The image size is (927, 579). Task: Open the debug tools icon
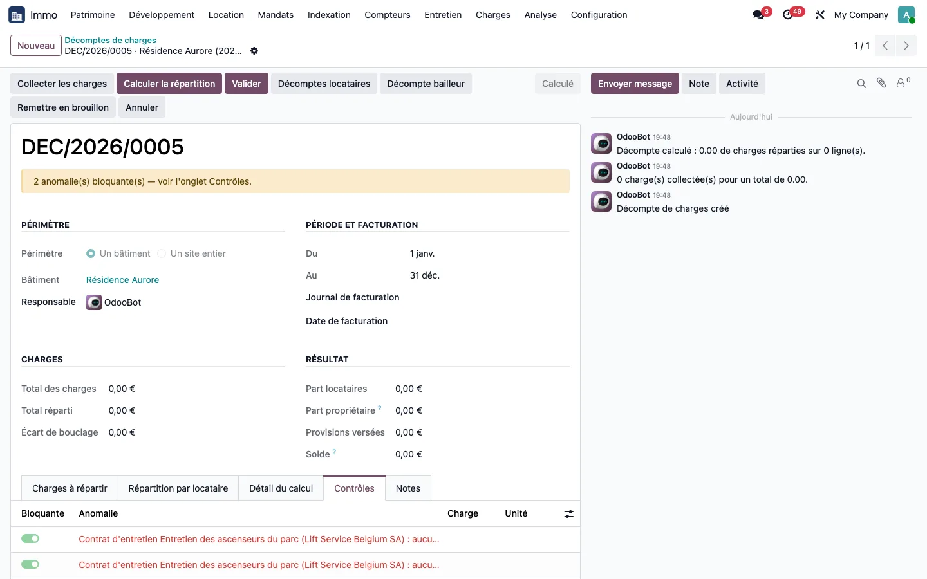pos(819,15)
